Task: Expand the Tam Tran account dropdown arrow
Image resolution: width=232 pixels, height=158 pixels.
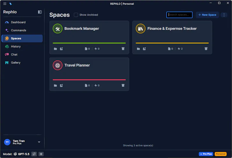Action: [x=39, y=142]
